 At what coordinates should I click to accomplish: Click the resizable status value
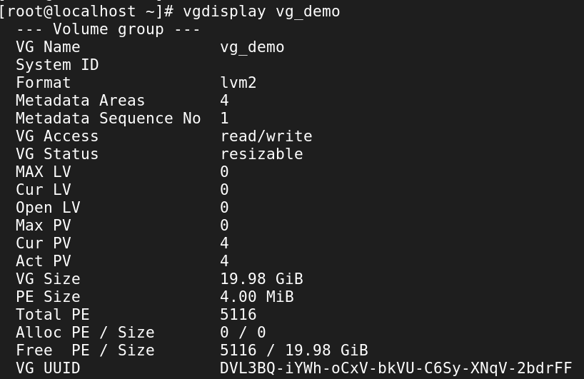point(261,154)
